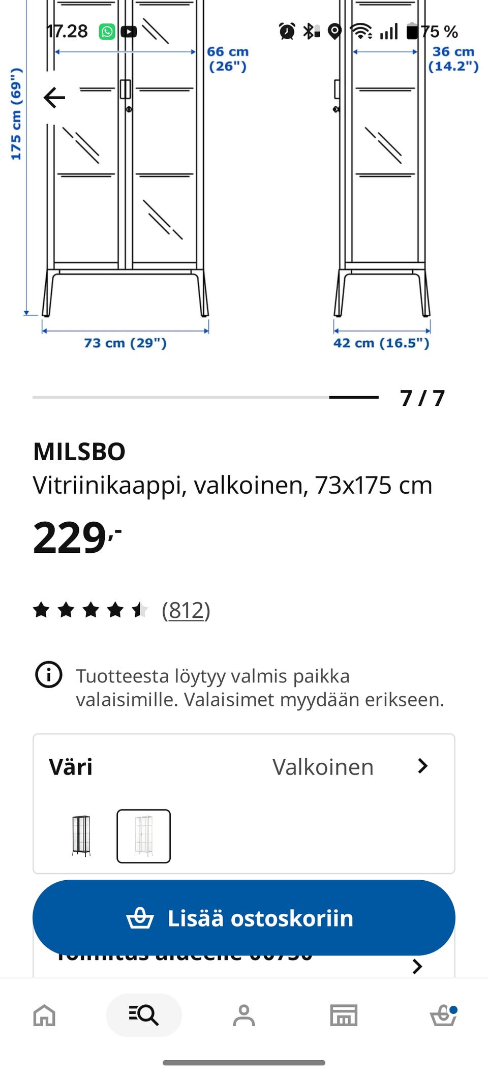Tap the back arrow icon
Screen dimensions: 488x1075
54,98
